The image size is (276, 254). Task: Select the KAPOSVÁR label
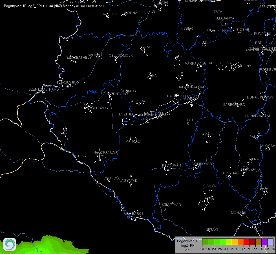click(171, 165)
